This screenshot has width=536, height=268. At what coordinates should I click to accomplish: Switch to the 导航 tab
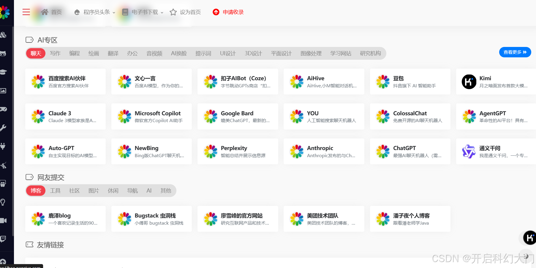pos(132,190)
